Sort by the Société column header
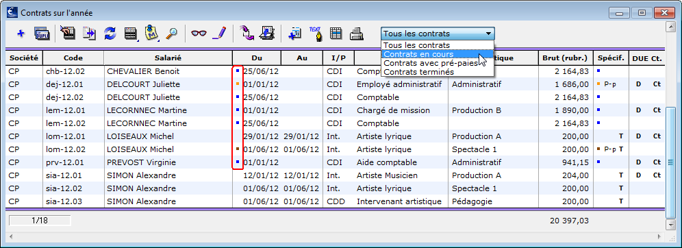682x248 pixels. (x=24, y=58)
